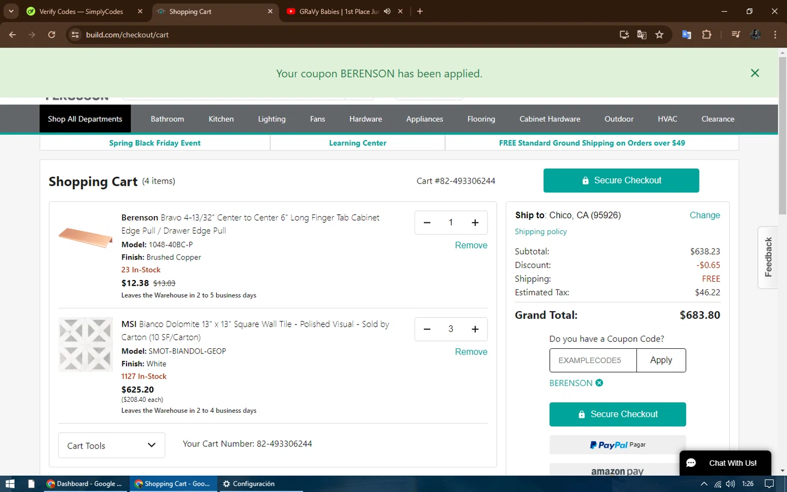This screenshot has height=492, width=787.
Task: Expand the Cart Tools dropdown
Action: [112, 445]
